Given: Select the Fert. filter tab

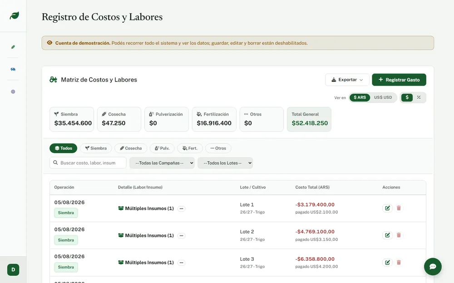Looking at the screenshot, I should (190, 148).
